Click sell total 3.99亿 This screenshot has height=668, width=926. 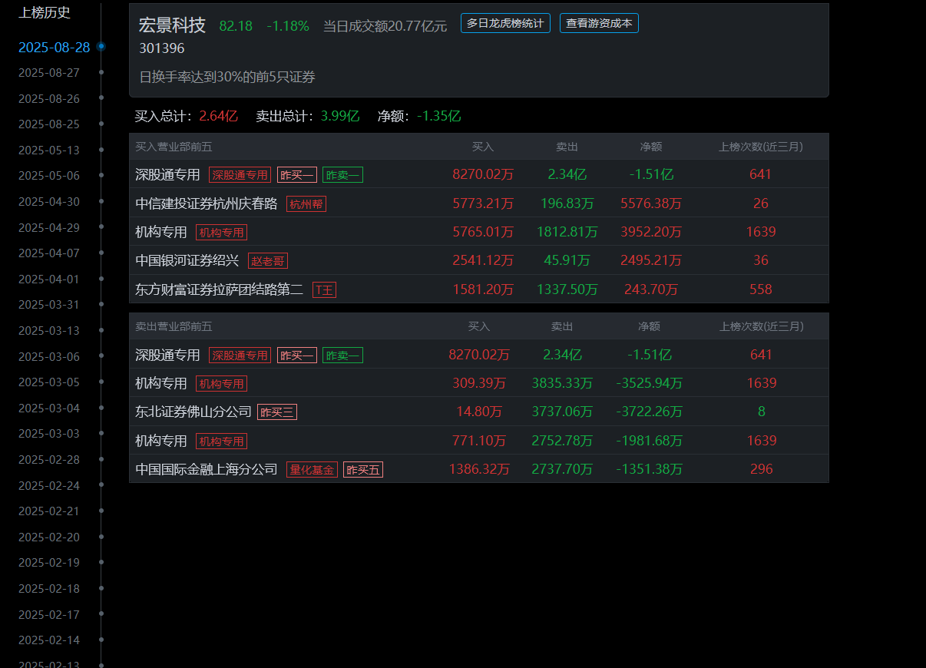[340, 117]
